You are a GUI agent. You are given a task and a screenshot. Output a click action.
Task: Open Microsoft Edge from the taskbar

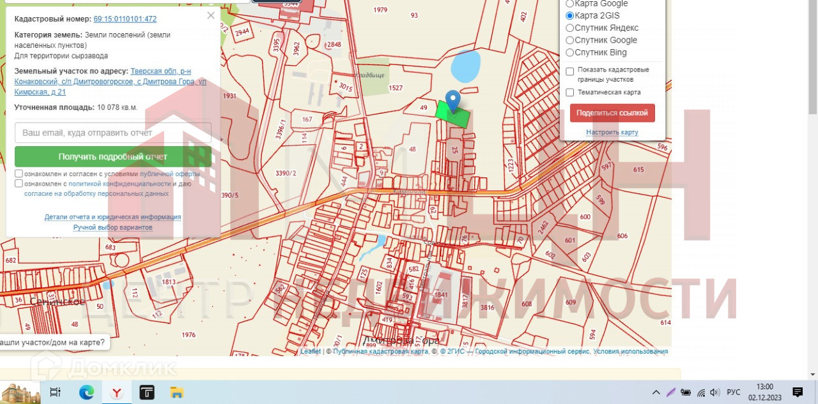[x=86, y=393]
